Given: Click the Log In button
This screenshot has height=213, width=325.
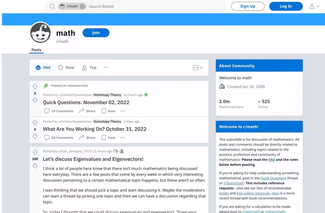Looking at the screenshot, I should [286, 6].
